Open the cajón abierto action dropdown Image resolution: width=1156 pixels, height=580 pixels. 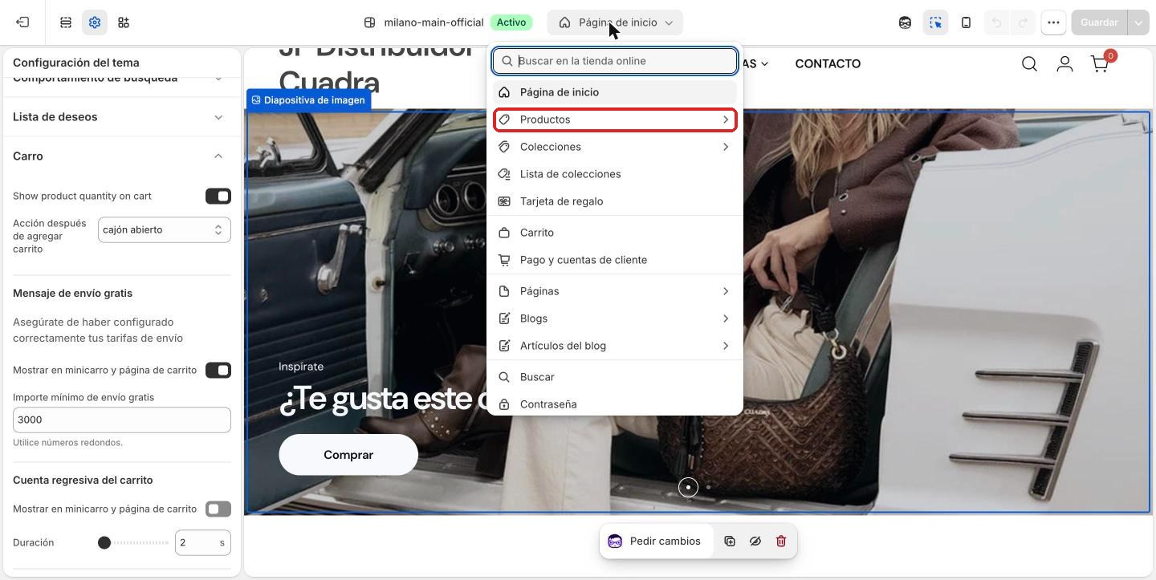click(165, 230)
